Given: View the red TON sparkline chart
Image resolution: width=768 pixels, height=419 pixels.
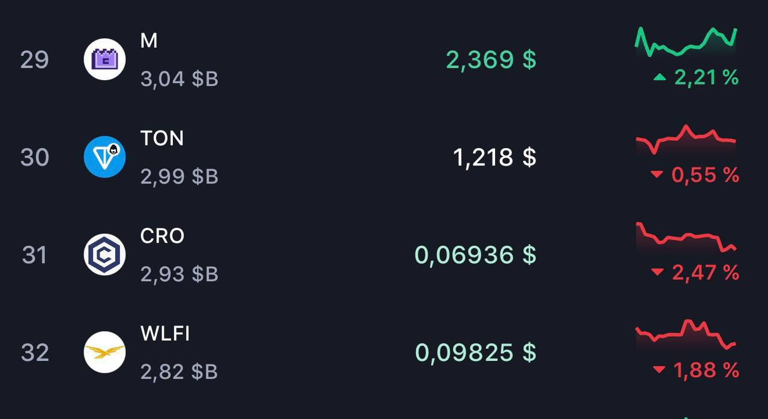Looking at the screenshot, I should [x=686, y=140].
